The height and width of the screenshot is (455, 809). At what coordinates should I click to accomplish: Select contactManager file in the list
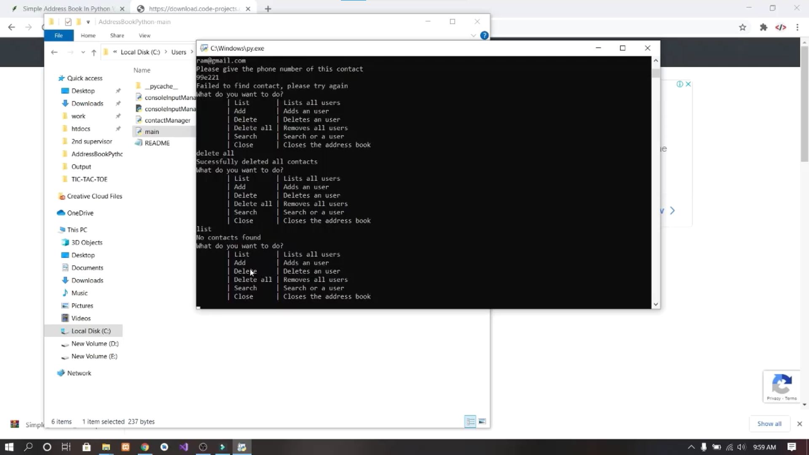167,120
